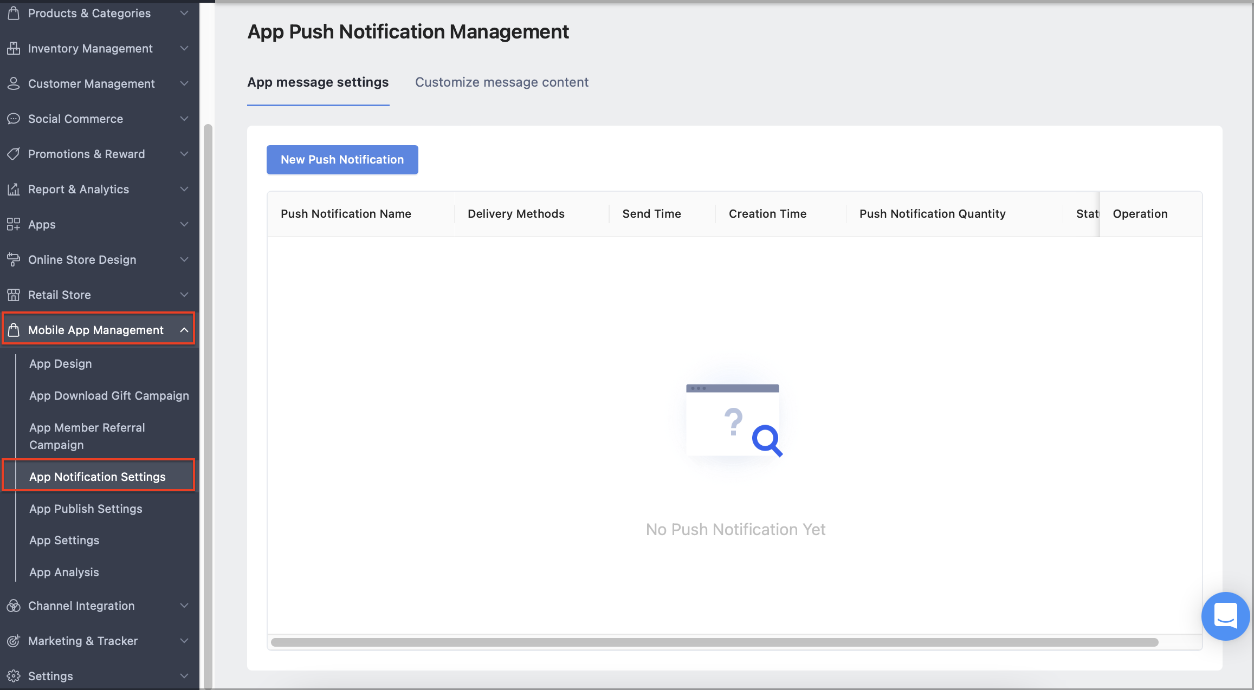This screenshot has height=690, width=1254.
Task: Select the Inventory Management icon
Action: 14,48
